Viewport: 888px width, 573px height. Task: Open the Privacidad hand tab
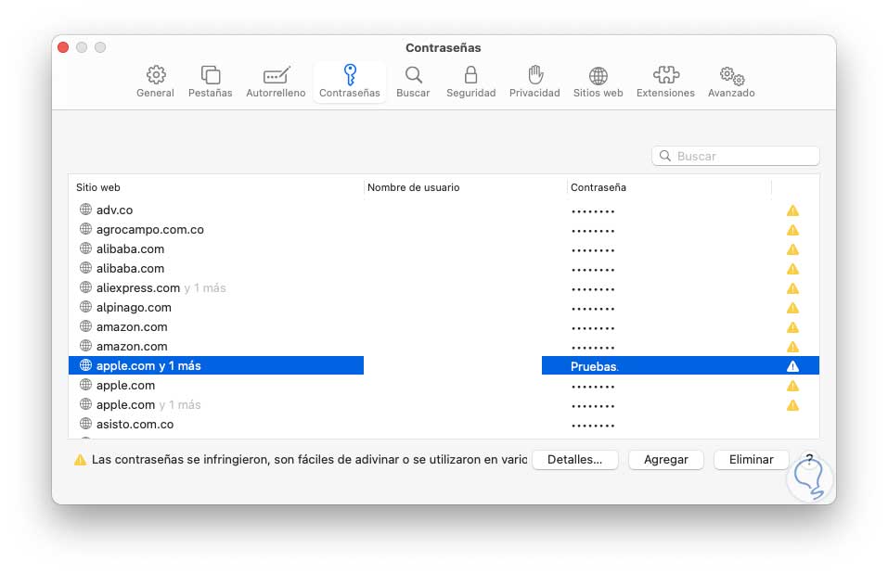click(x=534, y=82)
